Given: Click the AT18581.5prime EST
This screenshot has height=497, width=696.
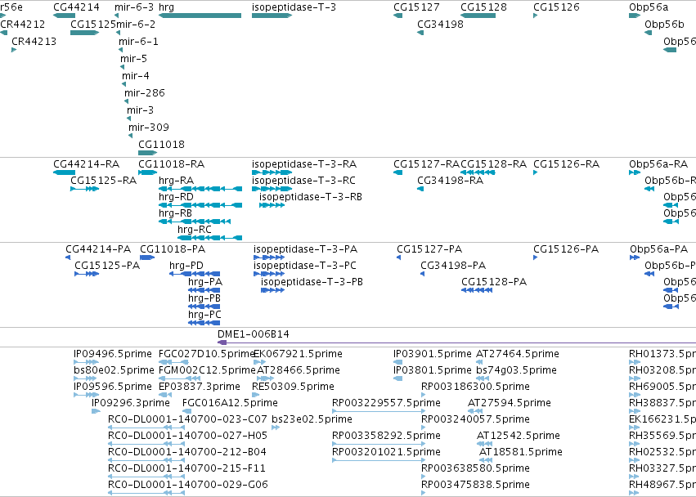Looking at the screenshot, I should [486, 460].
